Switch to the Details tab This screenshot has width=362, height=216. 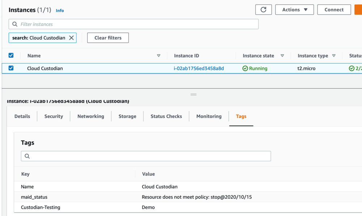(x=22, y=116)
